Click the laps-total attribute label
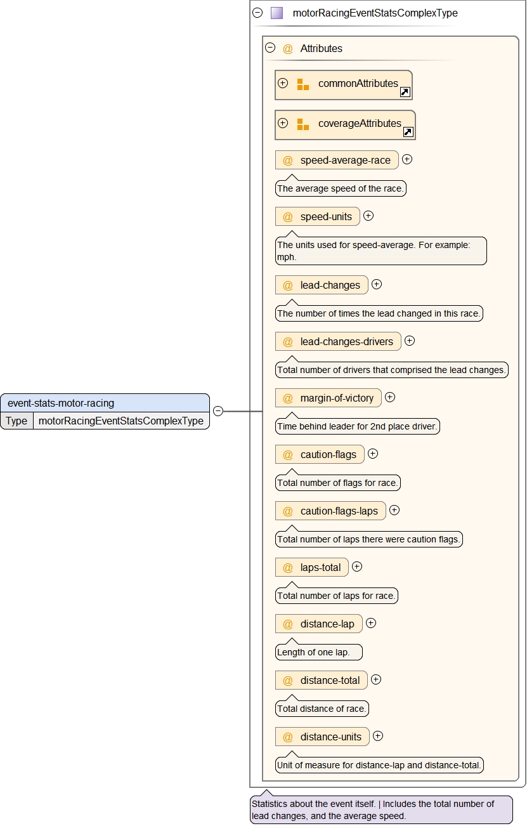Image resolution: width=527 pixels, height=826 pixels. point(320,568)
